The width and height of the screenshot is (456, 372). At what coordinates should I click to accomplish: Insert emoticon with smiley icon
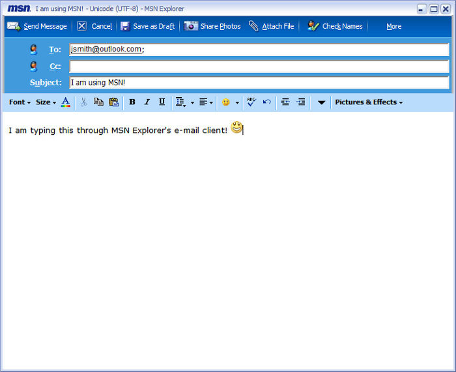point(225,102)
